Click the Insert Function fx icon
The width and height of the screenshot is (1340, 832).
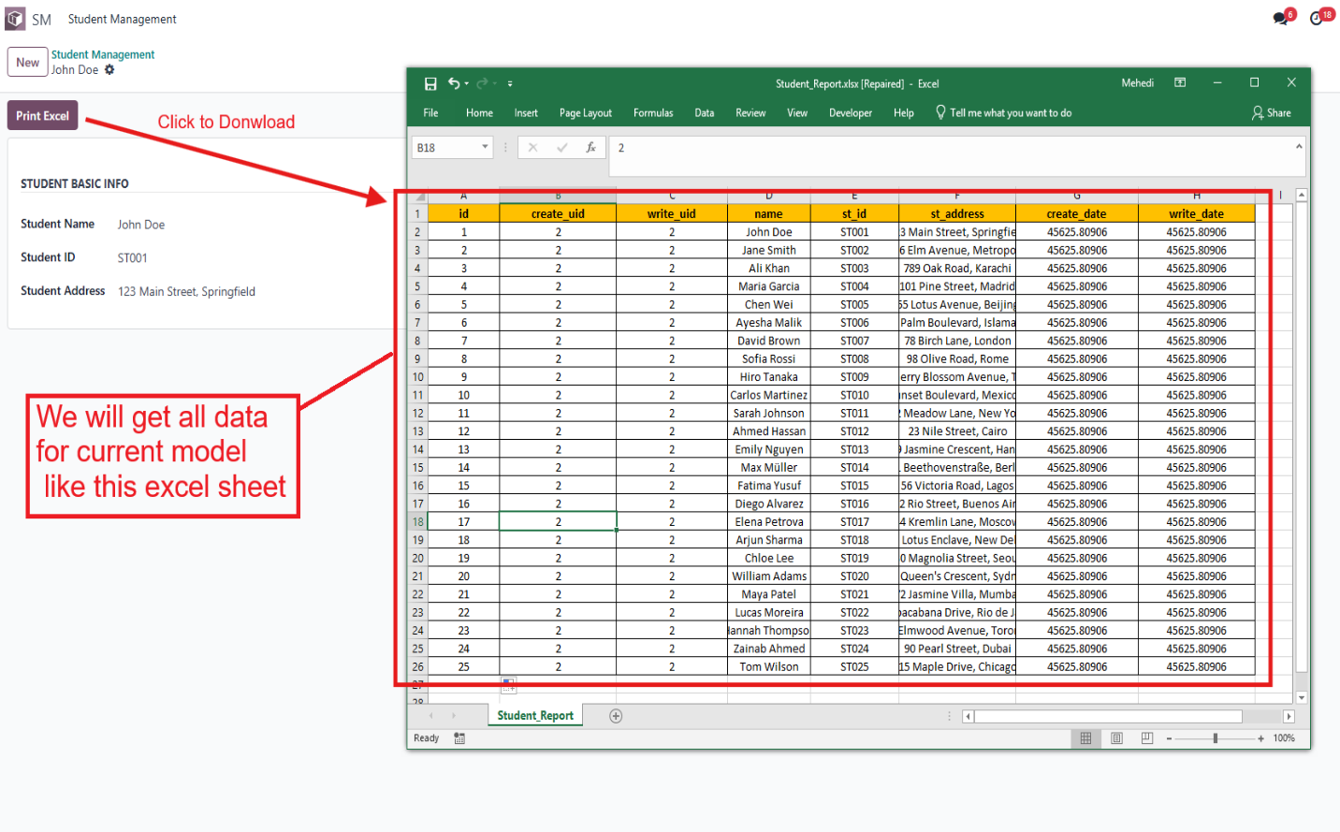(591, 147)
